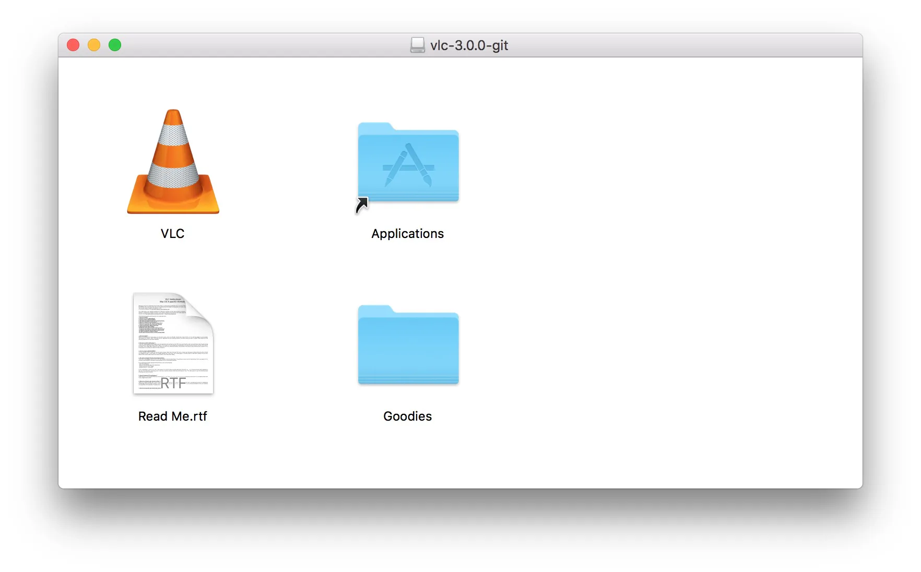Click the disk icon in the title bar
Viewport: 921px width, 572px height.
point(417,45)
